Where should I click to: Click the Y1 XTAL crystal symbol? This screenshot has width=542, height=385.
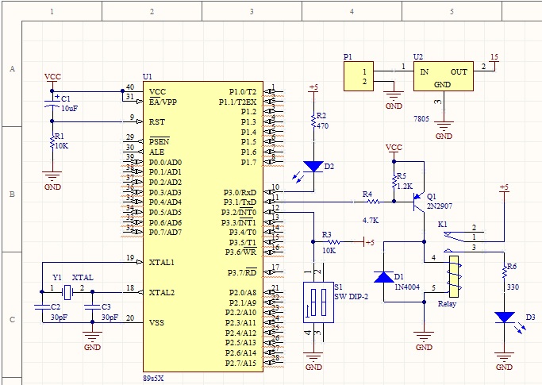pyautogui.click(x=67, y=293)
